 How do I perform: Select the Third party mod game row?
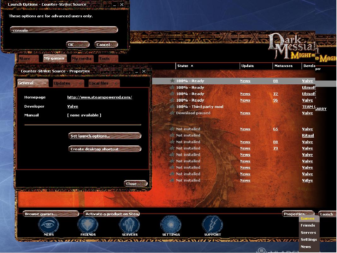click(x=234, y=107)
